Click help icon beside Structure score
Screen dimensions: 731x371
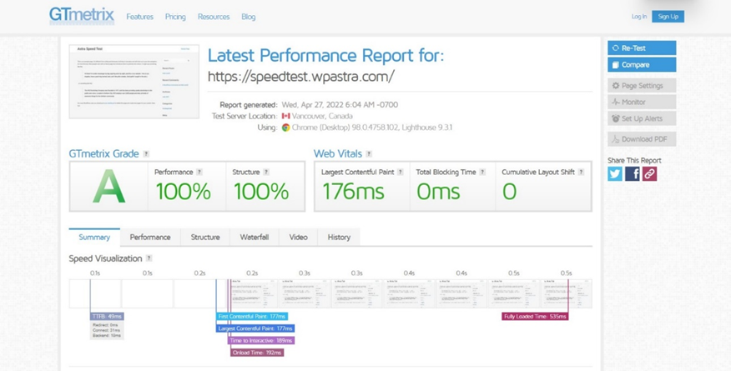(265, 172)
